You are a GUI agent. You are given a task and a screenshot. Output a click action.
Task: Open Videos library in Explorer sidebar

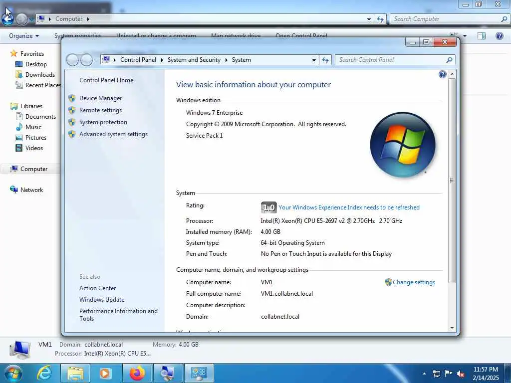pos(34,148)
